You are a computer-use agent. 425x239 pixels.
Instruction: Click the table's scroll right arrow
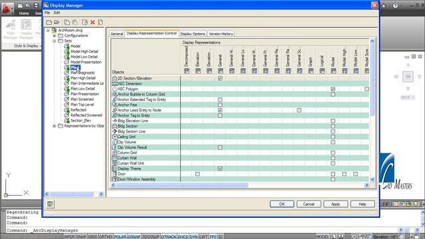pos(367,185)
